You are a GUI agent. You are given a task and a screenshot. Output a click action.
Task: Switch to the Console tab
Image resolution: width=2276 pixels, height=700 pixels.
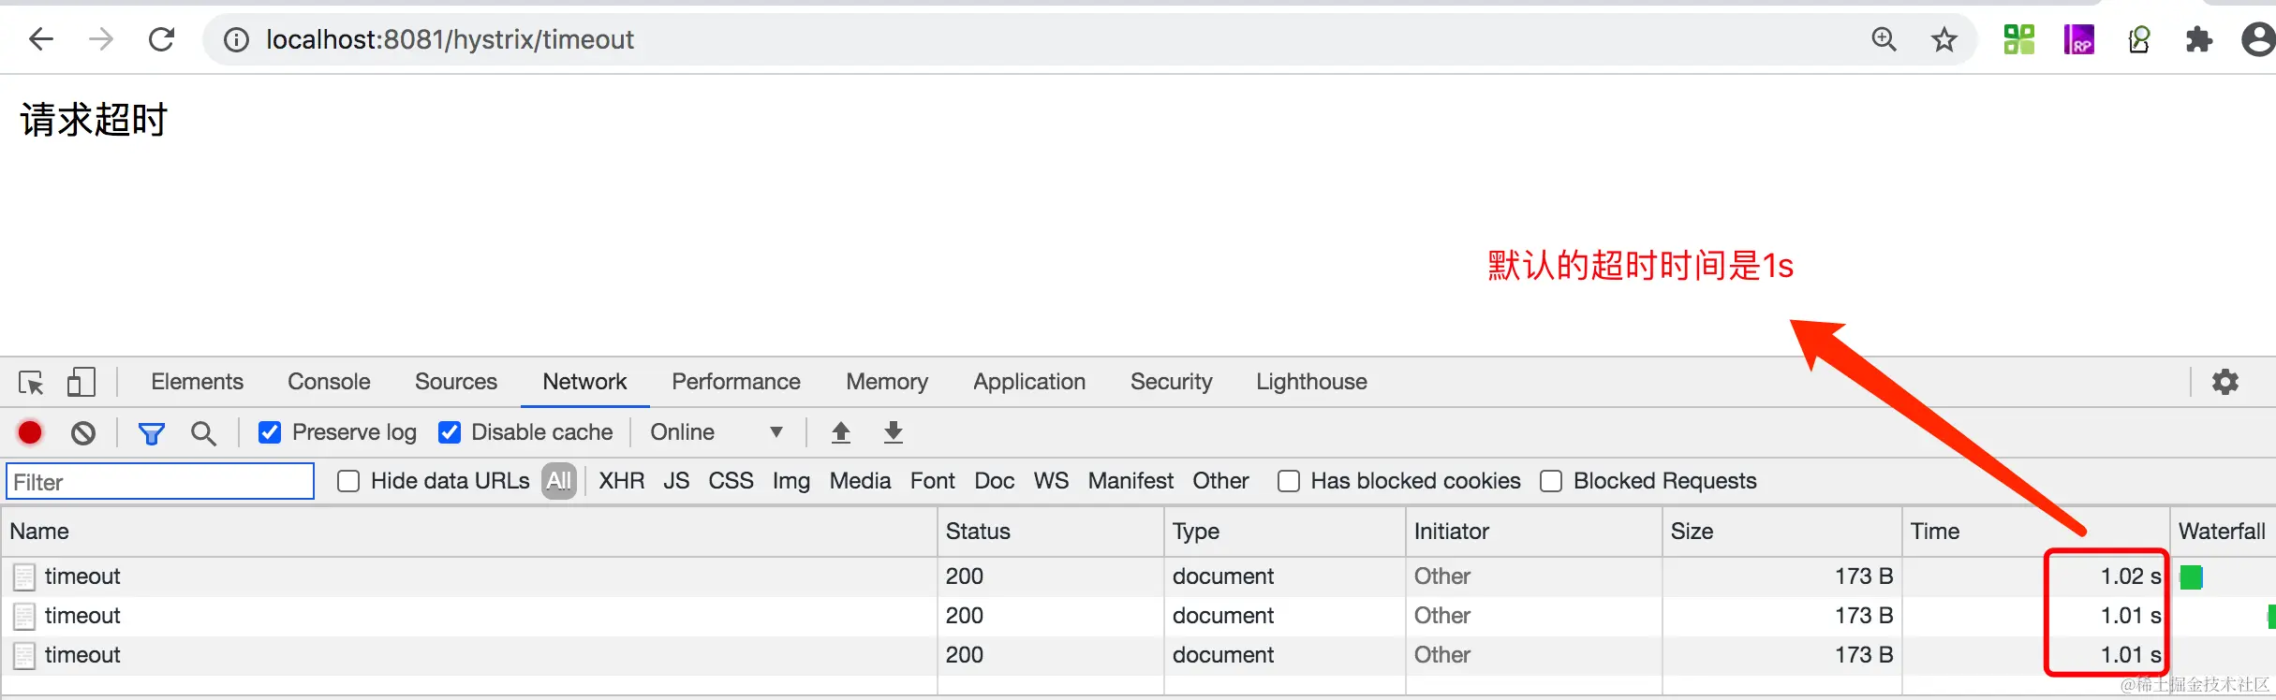(329, 382)
